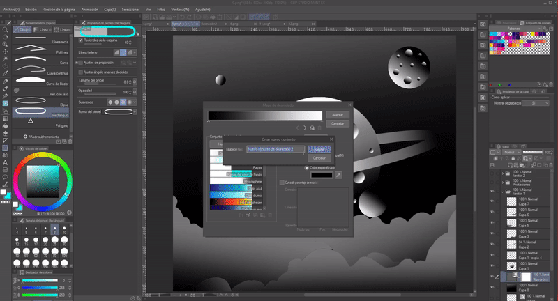The image size is (558, 301).
Task: Select the Color especificado radio button
Action: [306, 168]
